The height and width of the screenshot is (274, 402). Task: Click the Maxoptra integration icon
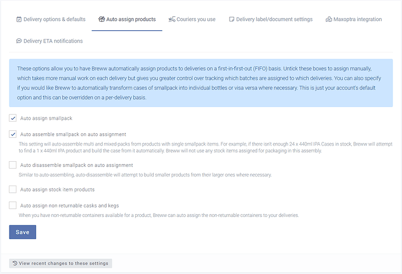[329, 20]
